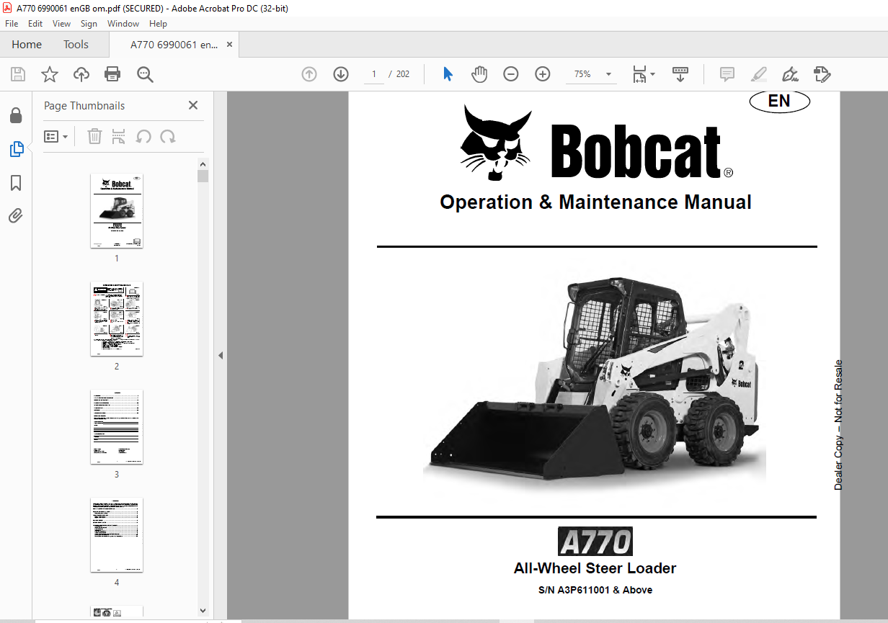Open the View menu

(62, 24)
